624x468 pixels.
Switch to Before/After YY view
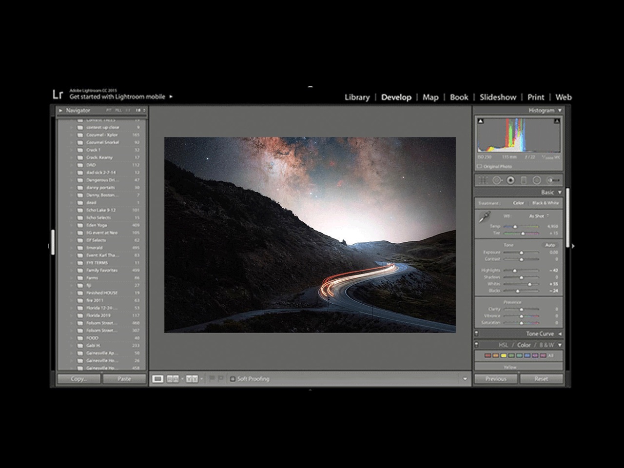coord(192,379)
